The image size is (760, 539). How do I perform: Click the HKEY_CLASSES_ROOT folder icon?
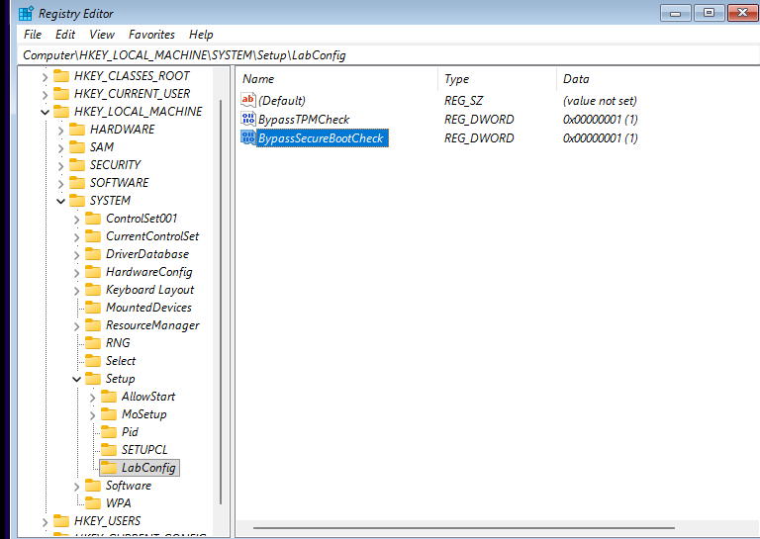[61, 76]
